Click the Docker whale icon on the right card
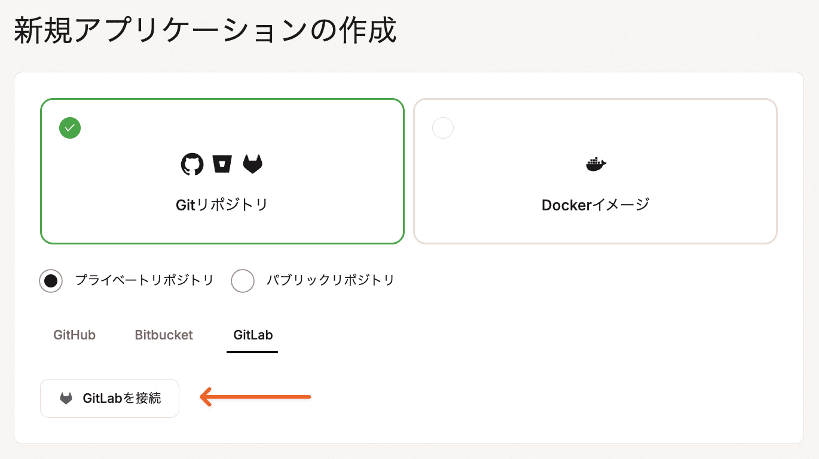 595,164
